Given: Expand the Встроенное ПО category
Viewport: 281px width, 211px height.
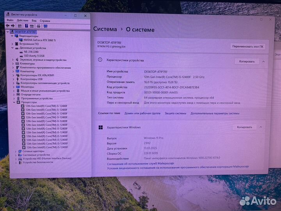Looking at the screenshot, I should 12,44.
